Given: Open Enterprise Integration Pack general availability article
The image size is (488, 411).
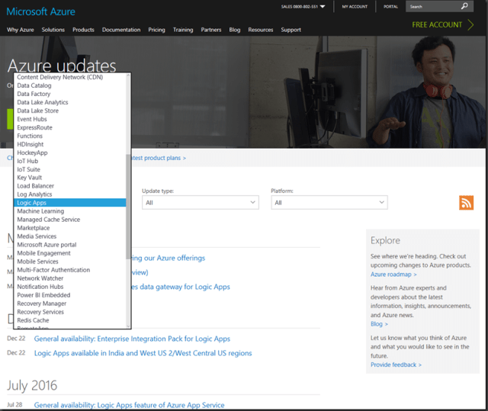Looking at the screenshot, I should point(132,339).
